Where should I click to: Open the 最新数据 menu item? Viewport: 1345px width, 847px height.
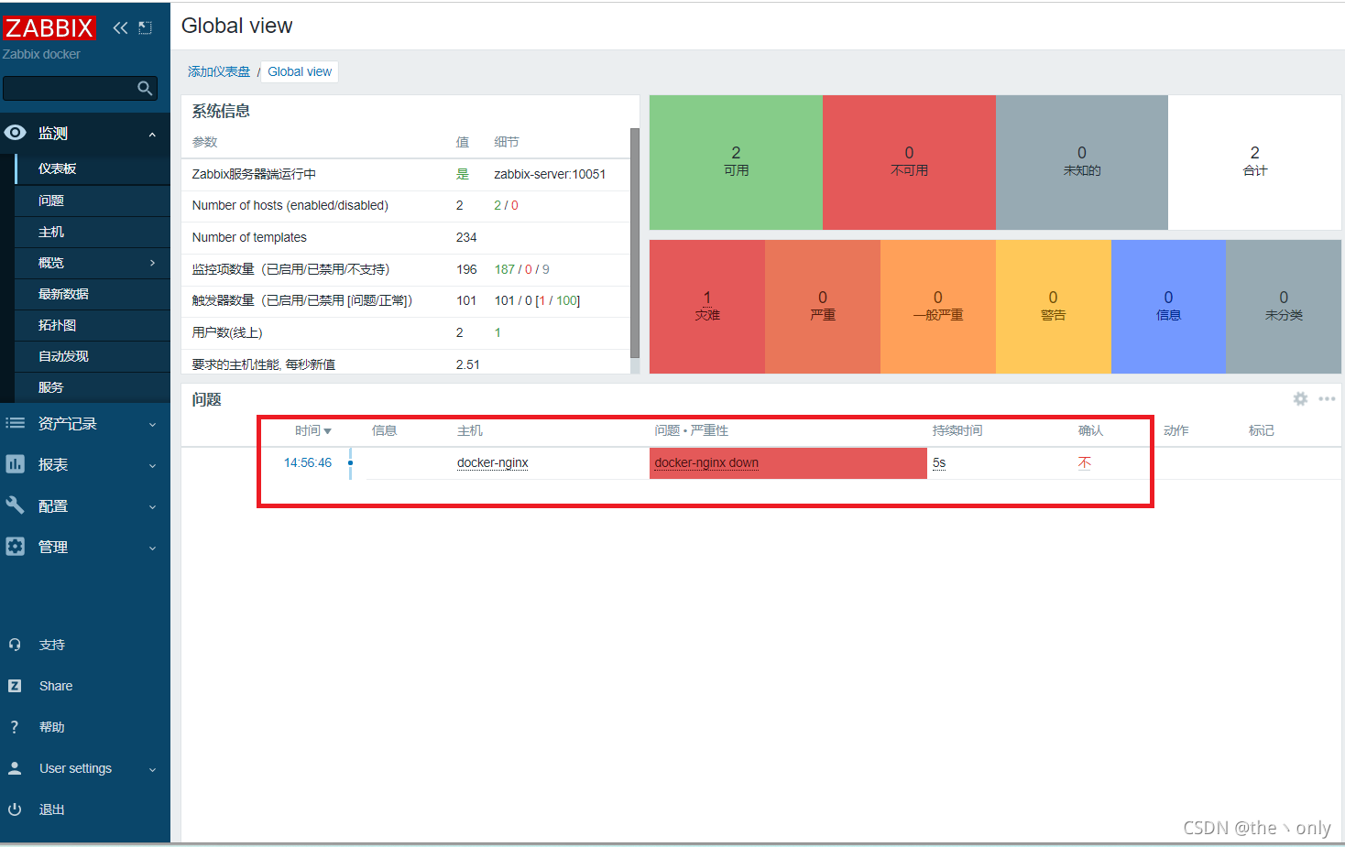[63, 294]
